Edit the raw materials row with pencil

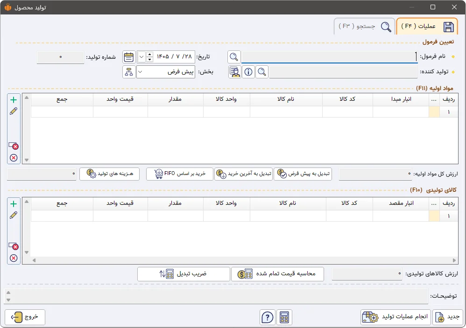click(x=14, y=111)
